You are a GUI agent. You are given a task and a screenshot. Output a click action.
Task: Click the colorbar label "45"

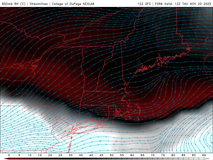click(101, 155)
